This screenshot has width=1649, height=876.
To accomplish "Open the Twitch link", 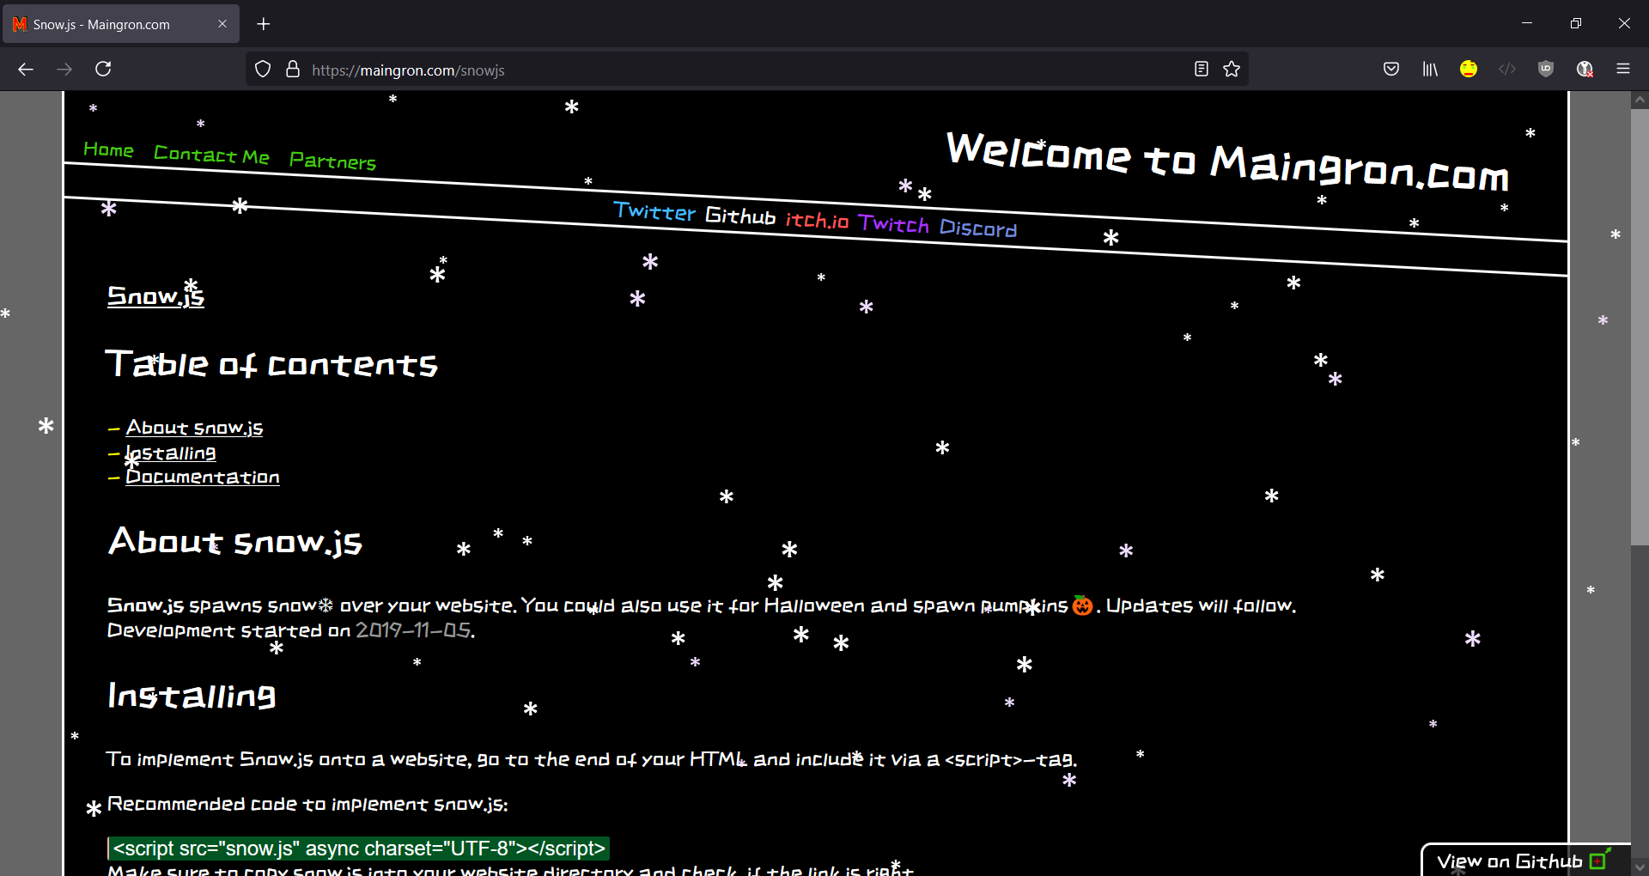I will [x=893, y=224].
